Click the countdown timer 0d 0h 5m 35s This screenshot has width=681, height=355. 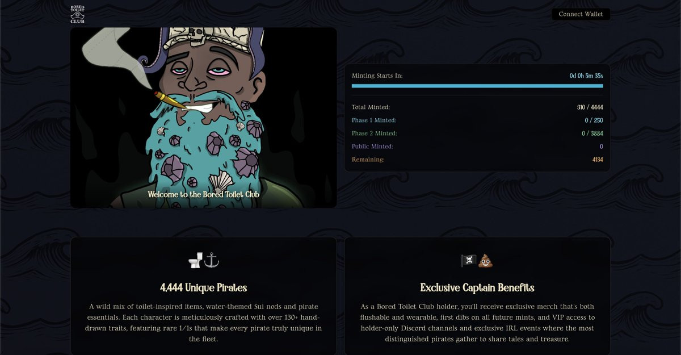point(586,76)
